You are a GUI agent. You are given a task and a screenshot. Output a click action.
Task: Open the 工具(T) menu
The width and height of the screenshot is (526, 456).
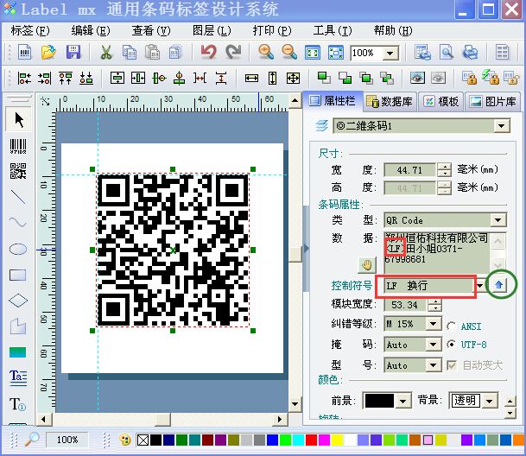tap(333, 31)
